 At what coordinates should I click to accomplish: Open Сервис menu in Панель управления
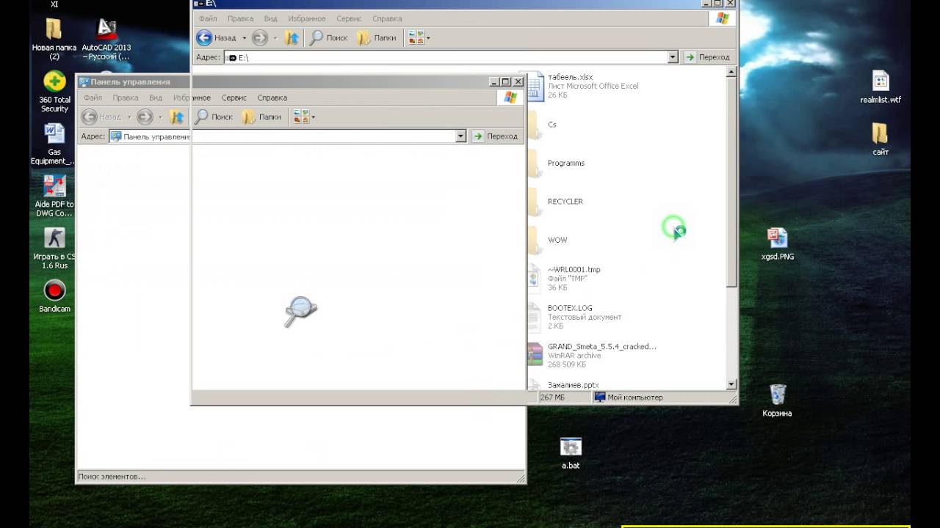tap(234, 98)
